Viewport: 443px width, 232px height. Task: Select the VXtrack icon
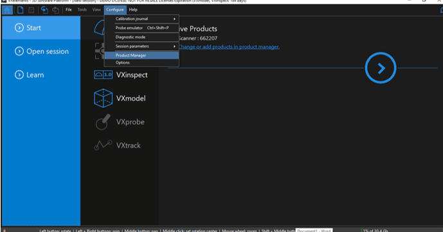pyautogui.click(x=103, y=145)
